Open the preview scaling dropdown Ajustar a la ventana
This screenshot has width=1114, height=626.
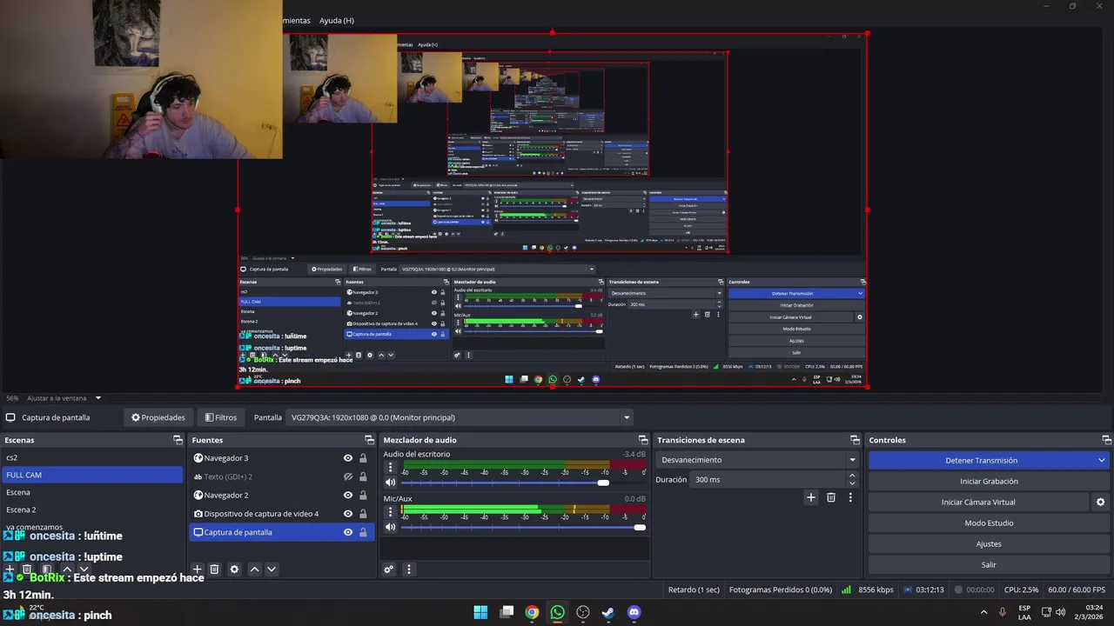click(64, 398)
